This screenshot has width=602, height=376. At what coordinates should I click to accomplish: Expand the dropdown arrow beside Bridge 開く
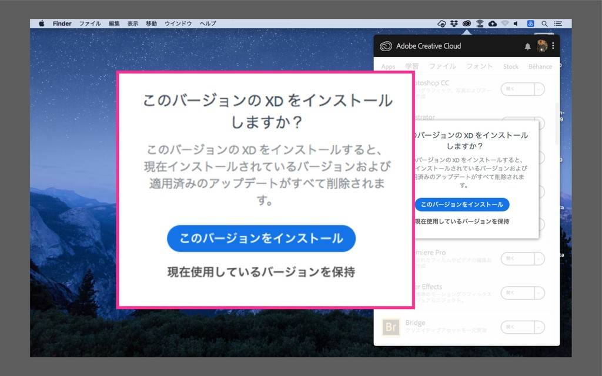click(x=540, y=327)
